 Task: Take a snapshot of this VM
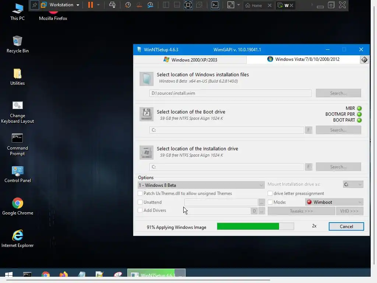pos(128,5)
